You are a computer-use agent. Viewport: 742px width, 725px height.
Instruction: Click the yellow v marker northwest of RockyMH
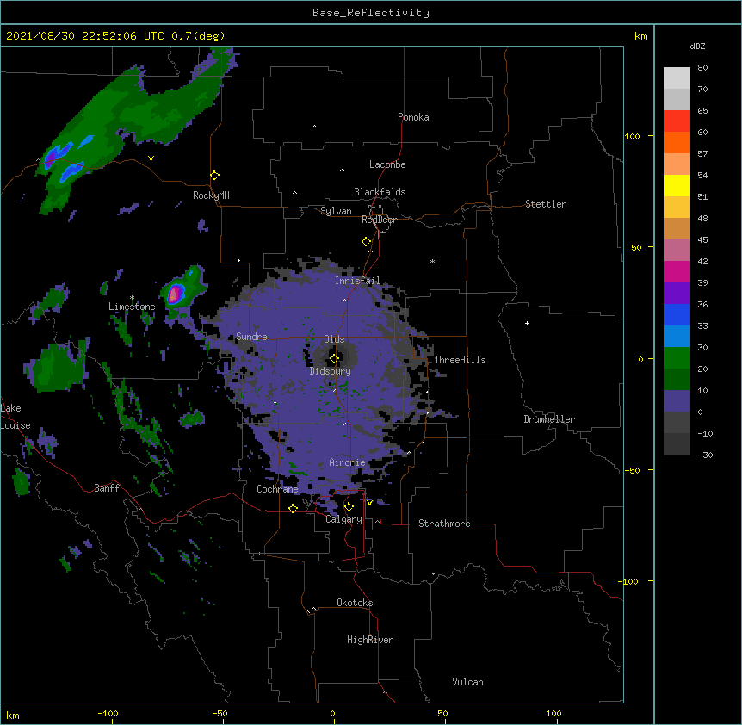coord(151,158)
